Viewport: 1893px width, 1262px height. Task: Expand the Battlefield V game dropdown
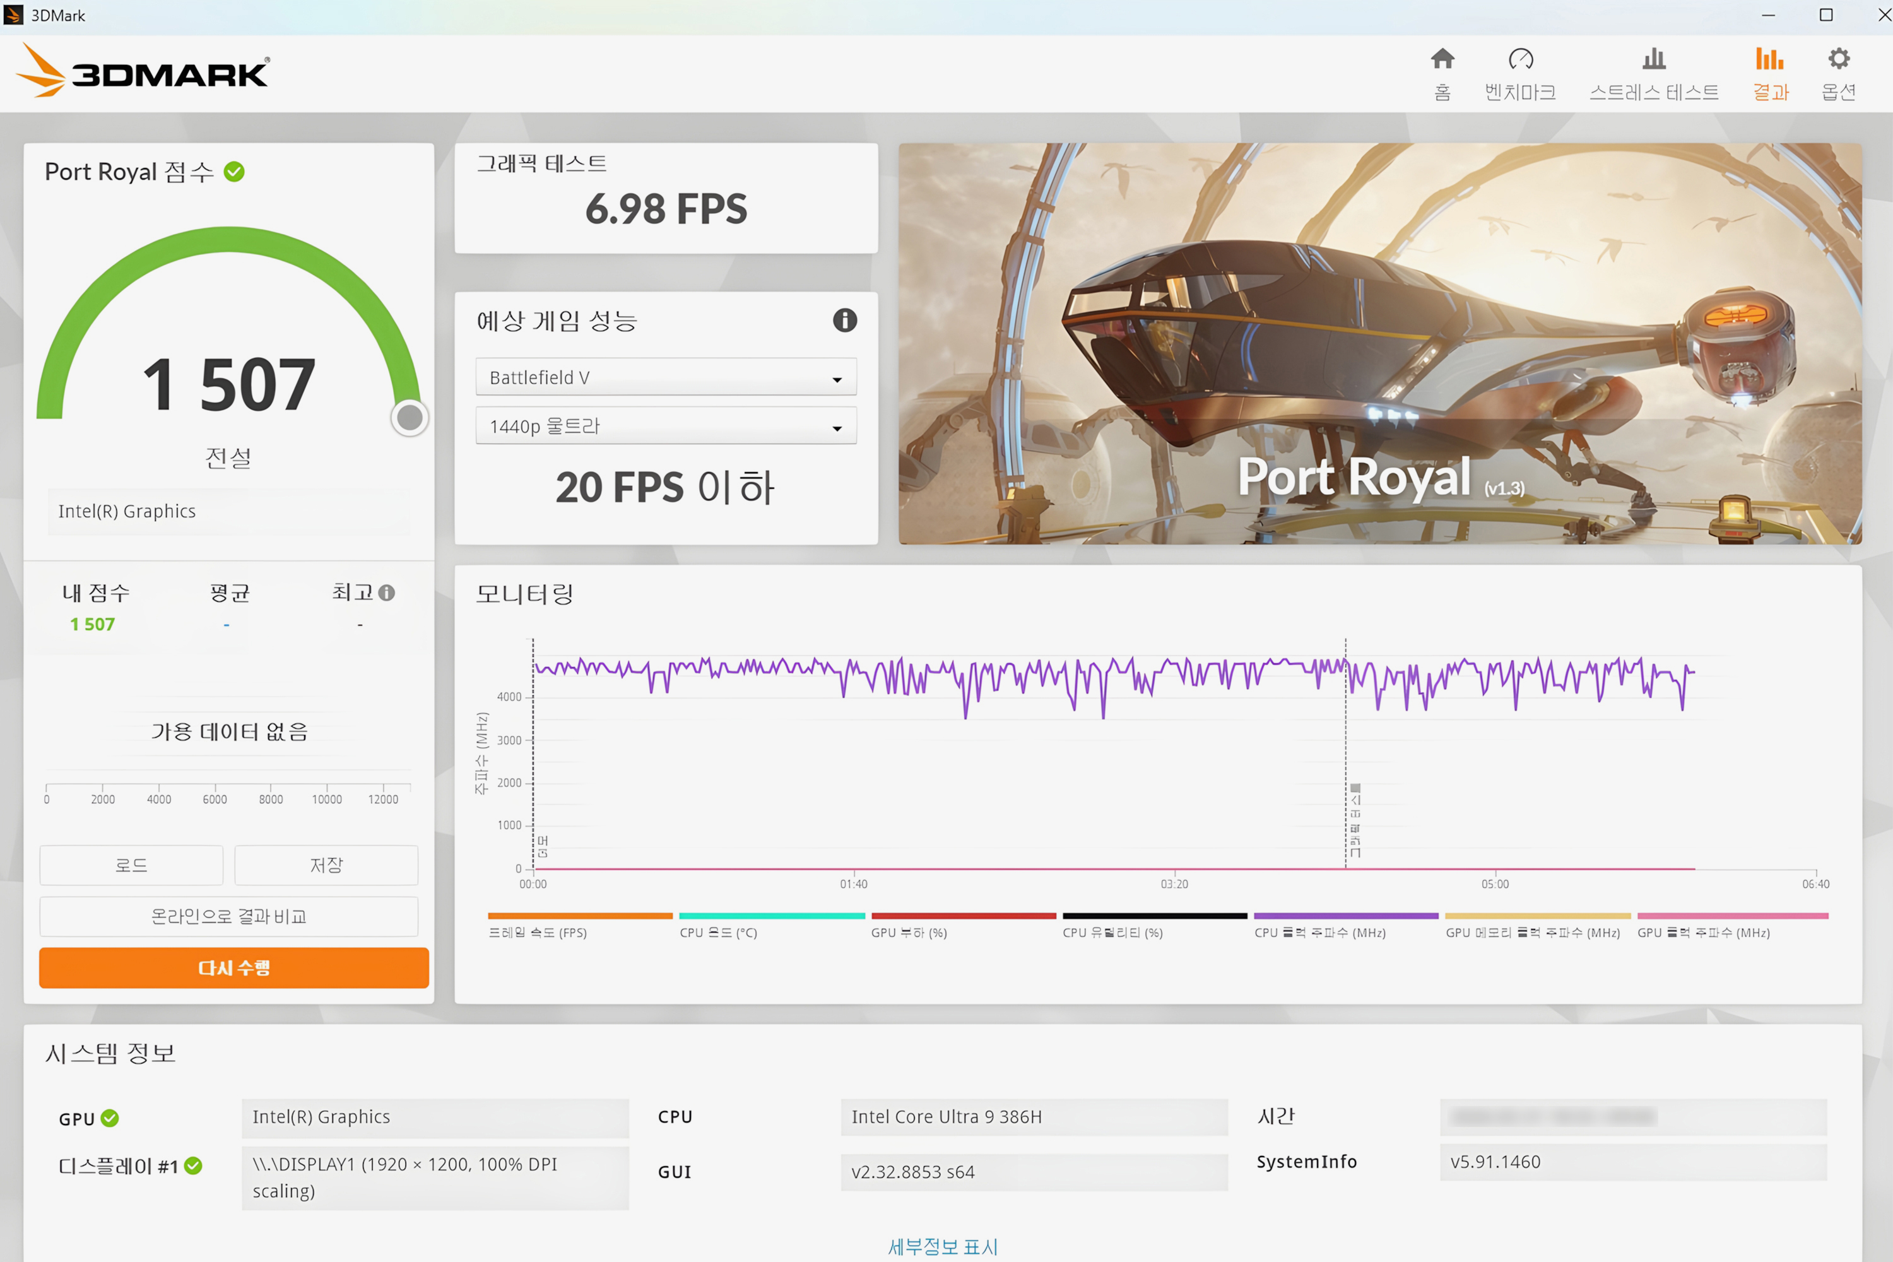[x=666, y=377]
